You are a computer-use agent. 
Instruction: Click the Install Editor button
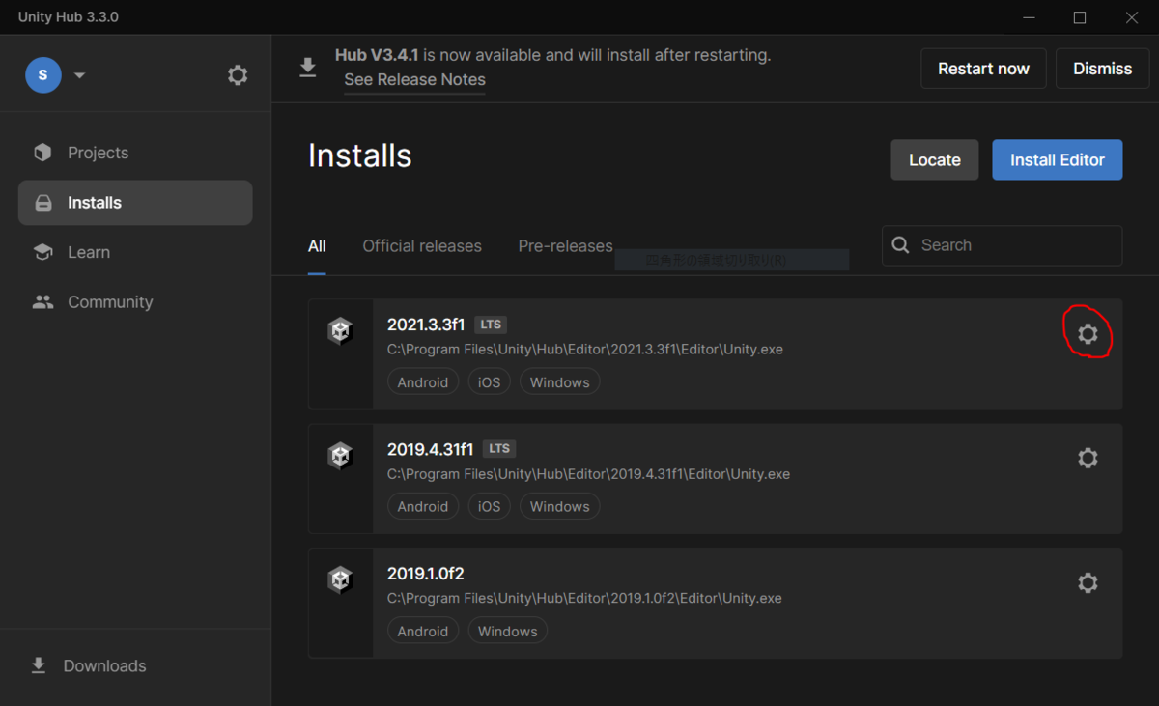point(1058,160)
